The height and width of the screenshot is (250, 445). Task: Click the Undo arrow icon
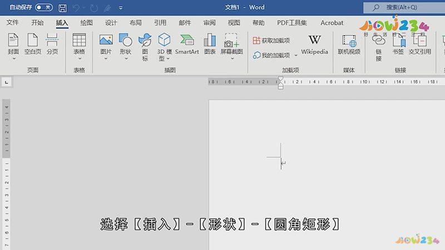pos(76,8)
